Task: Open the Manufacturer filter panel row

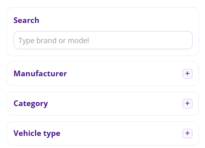Action: click(103, 74)
